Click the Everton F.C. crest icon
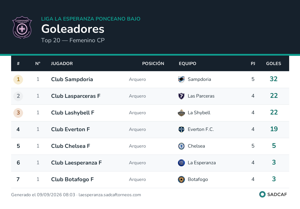 coord(181,130)
